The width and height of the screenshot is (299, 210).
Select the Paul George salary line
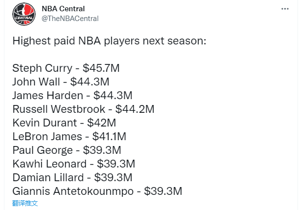coord(66,150)
